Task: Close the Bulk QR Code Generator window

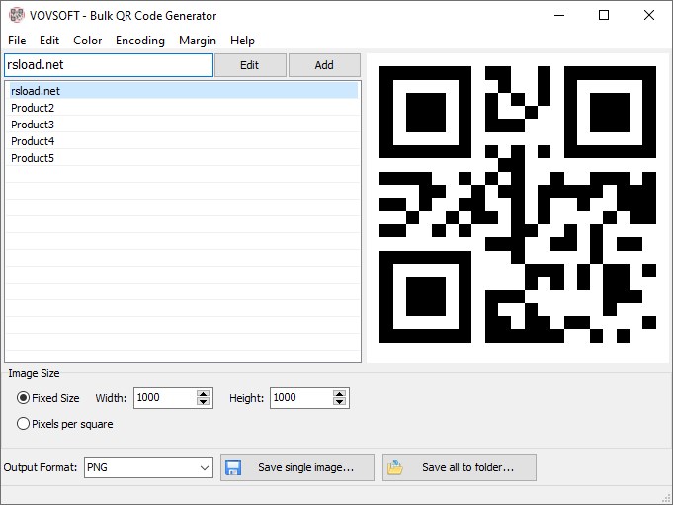Action: (649, 15)
